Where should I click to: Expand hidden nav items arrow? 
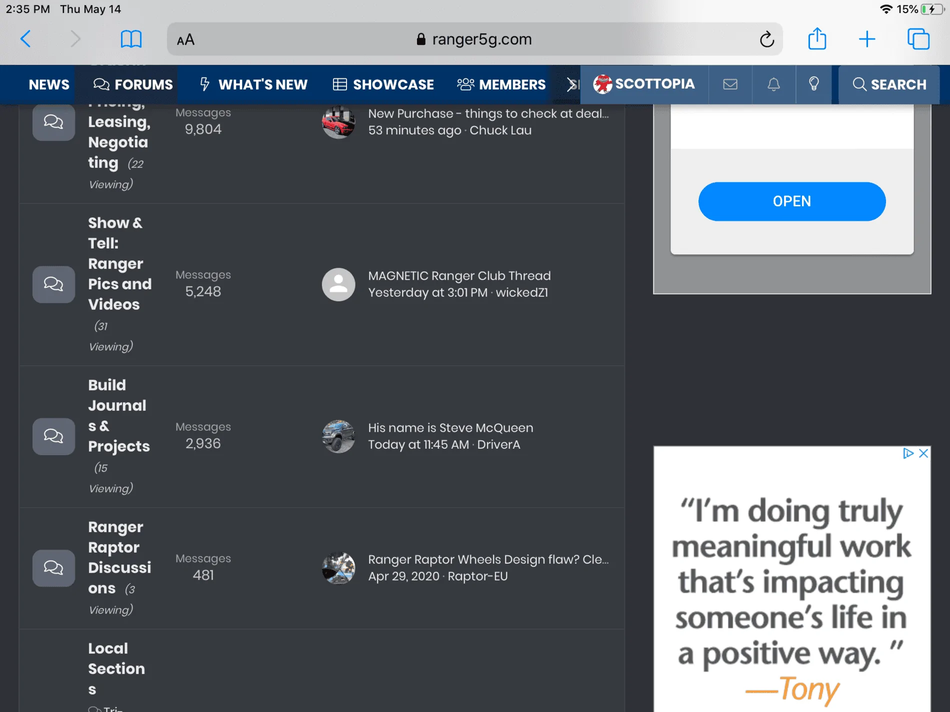(x=572, y=84)
